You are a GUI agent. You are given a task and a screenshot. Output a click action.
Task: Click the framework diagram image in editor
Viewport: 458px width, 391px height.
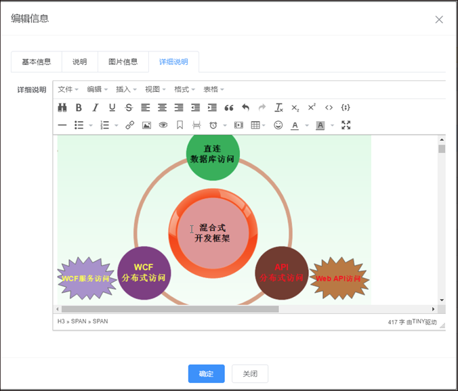tap(214, 220)
